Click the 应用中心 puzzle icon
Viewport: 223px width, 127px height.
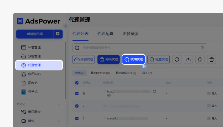[x=24, y=74]
